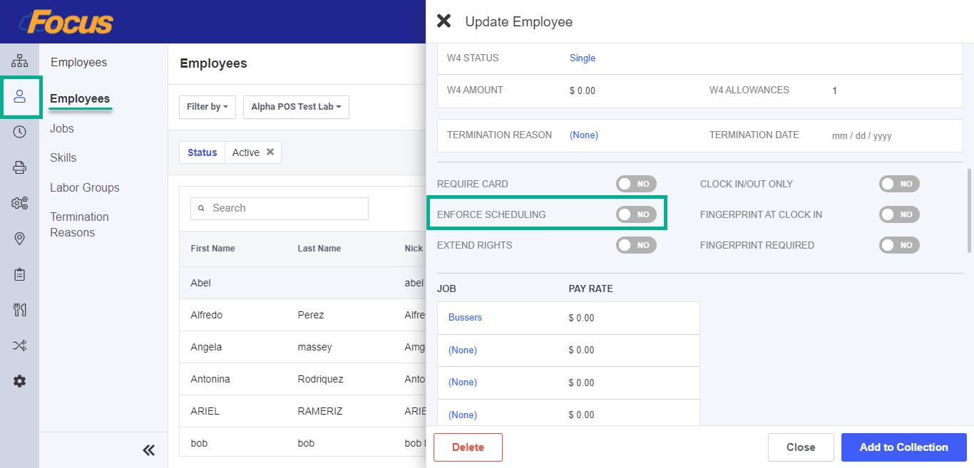Remove the Active status filter chip
This screenshot has width=974, height=468.
click(270, 152)
